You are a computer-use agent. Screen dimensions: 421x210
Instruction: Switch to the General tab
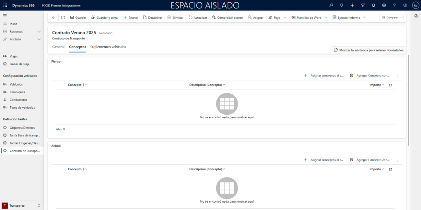pyautogui.click(x=58, y=47)
